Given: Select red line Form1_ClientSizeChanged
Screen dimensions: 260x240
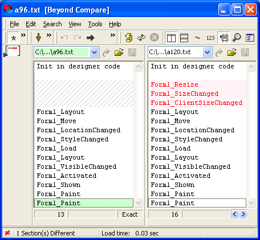Looking at the screenshot, I should coord(197,103).
